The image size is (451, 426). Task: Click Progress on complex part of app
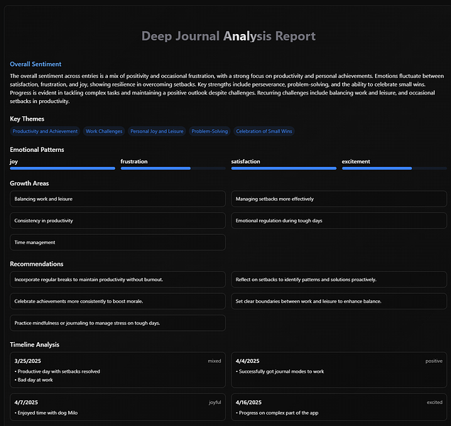coord(277,413)
